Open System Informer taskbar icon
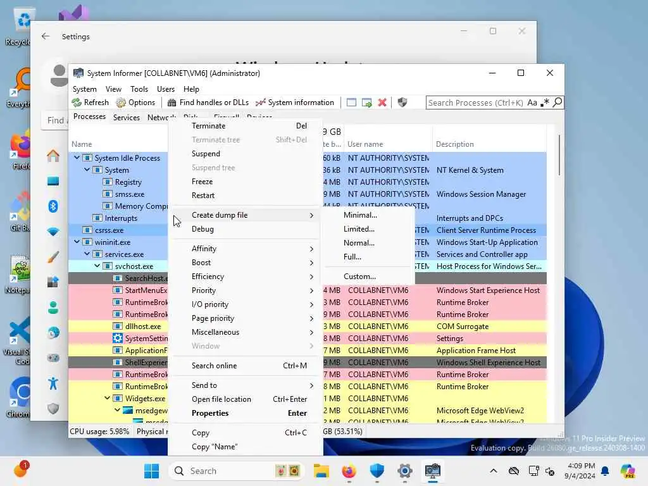 [x=433, y=471]
